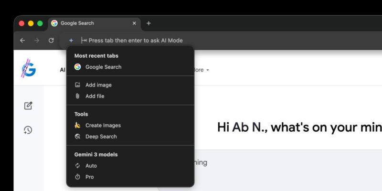Click the green fullscreen window button
The image size is (382, 191).
point(40,23)
